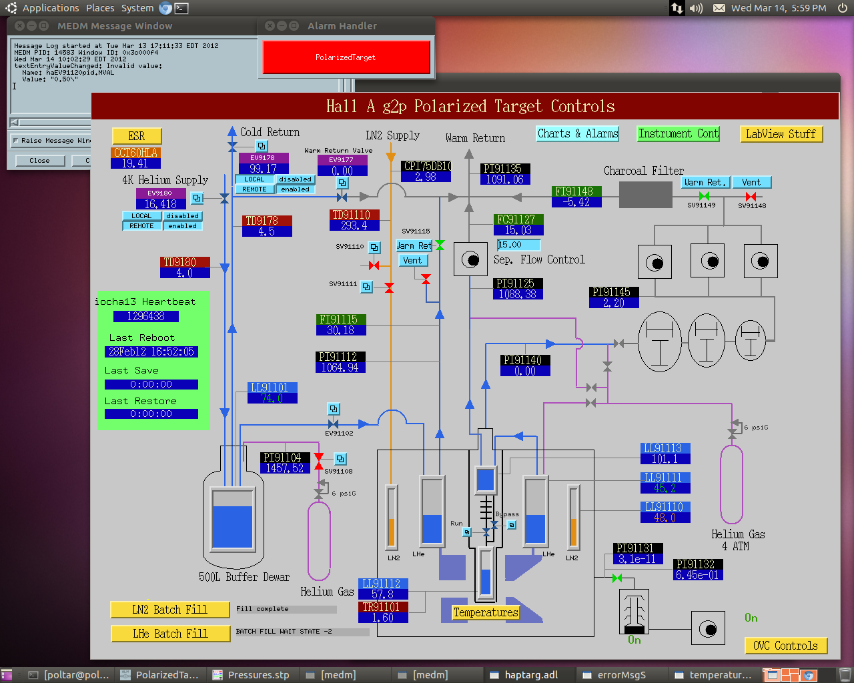Open Trash in bottom panel

[845, 675]
